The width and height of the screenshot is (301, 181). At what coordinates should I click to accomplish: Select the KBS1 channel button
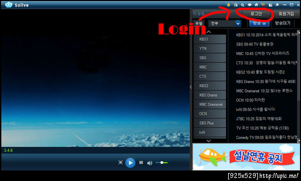click(x=210, y=39)
